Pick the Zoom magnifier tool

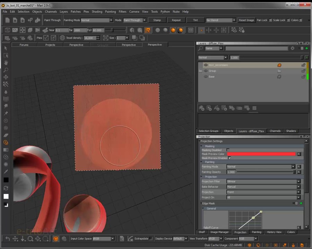coord(6,70)
